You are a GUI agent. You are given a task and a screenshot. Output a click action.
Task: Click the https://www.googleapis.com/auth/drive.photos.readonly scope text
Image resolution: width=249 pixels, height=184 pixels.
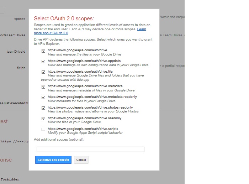tap(90, 107)
